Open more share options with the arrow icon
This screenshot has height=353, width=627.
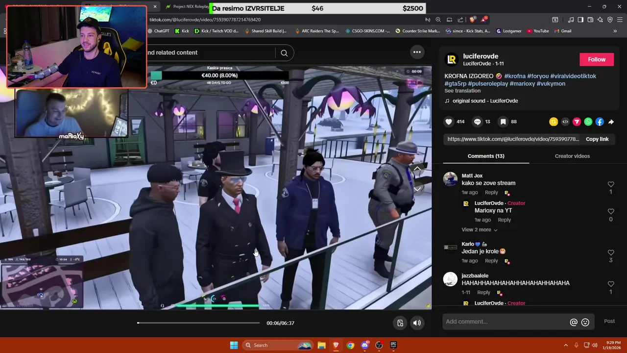pyautogui.click(x=611, y=122)
